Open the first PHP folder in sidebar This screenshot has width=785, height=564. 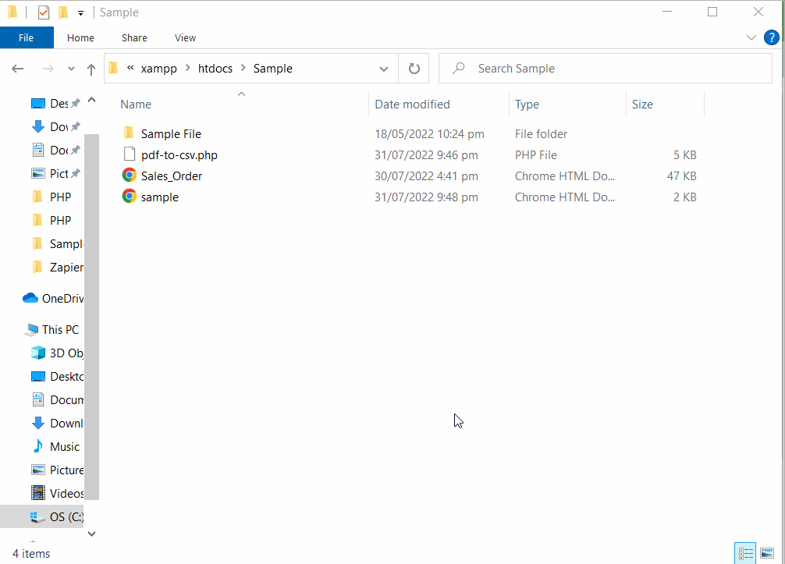[52, 197]
